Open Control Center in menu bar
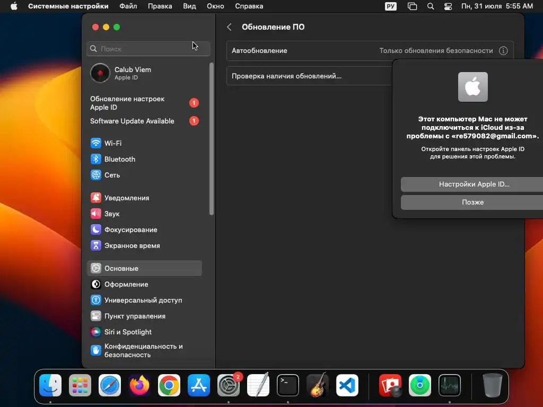 [x=448, y=6]
